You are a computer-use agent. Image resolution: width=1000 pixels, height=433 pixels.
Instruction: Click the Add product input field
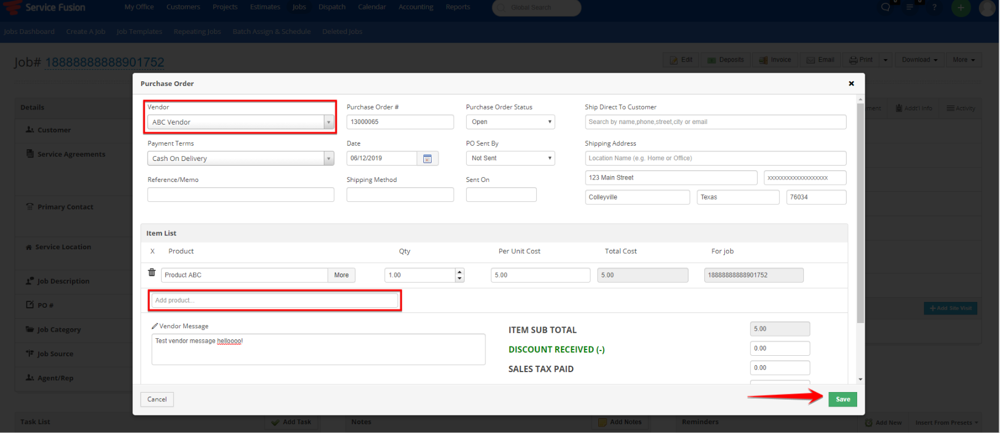[275, 300]
